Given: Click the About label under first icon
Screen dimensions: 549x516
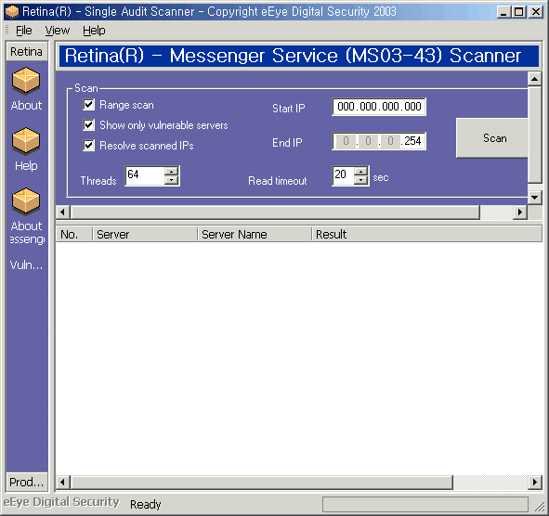Looking at the screenshot, I should click(x=26, y=105).
